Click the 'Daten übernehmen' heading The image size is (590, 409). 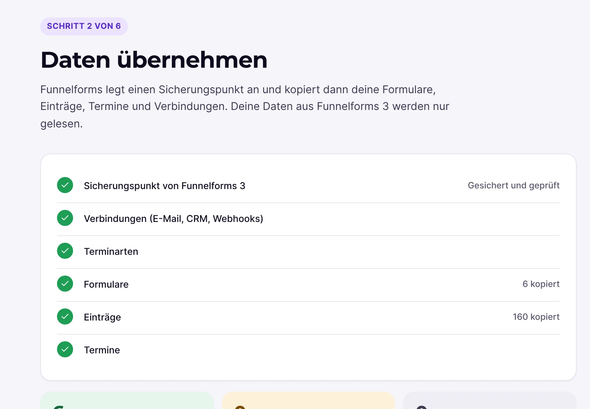154,60
